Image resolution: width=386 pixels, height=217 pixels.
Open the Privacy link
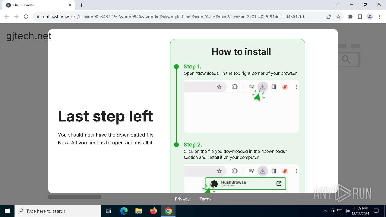pyautogui.click(x=182, y=199)
